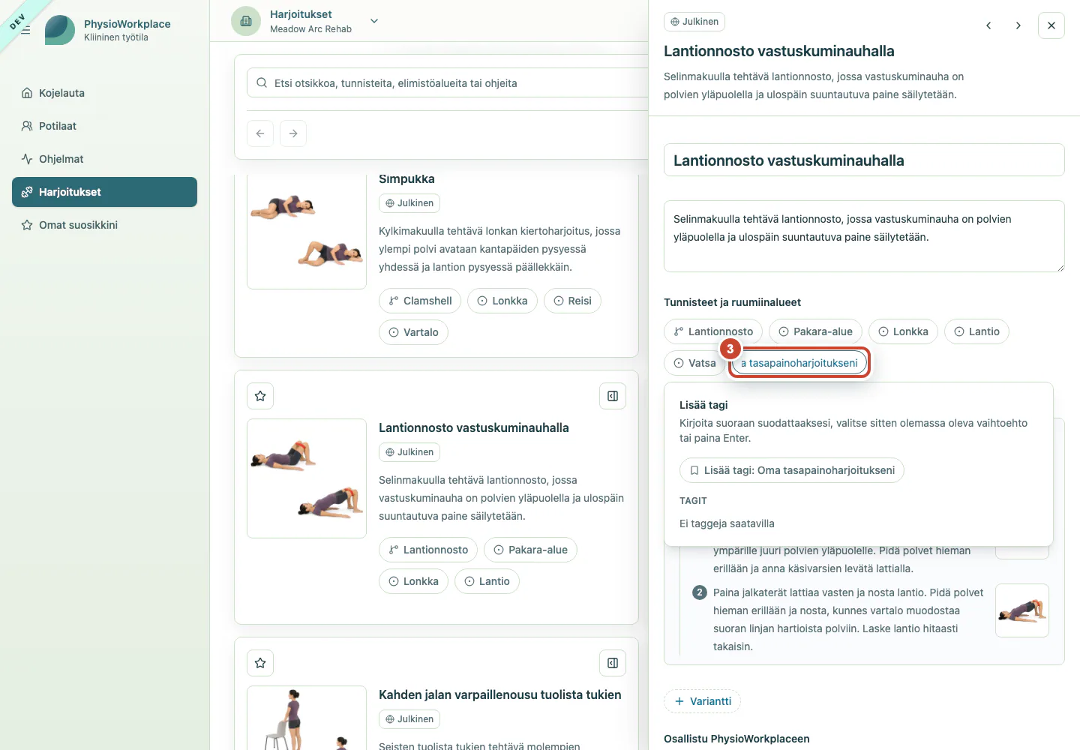Open step 2 thumbnail image
1080x750 pixels.
[x=1022, y=610]
